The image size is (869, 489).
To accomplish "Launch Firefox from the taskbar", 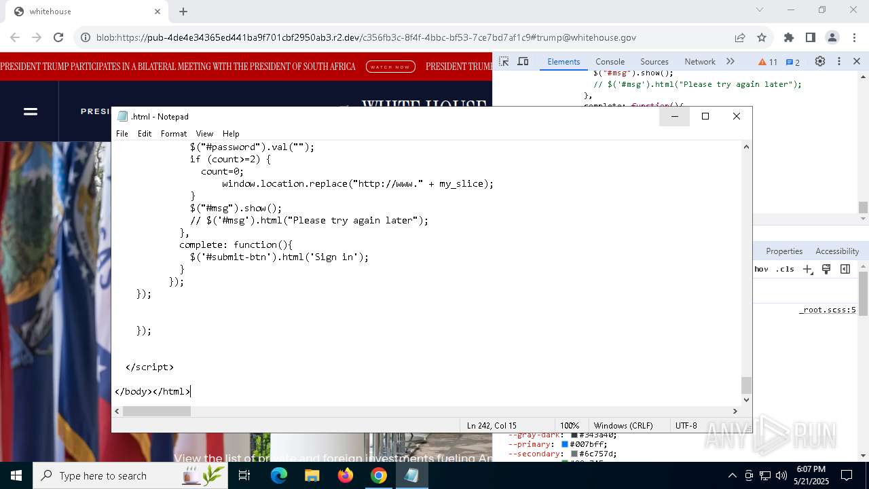I will [x=346, y=475].
